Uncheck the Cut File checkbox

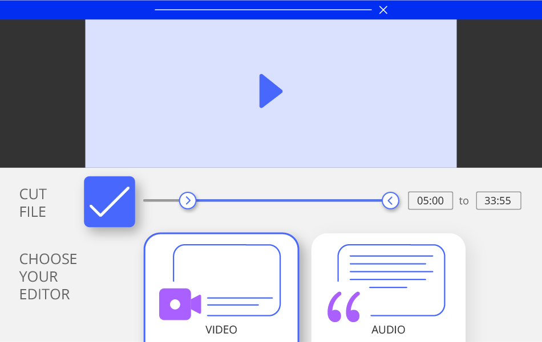pyautogui.click(x=110, y=201)
